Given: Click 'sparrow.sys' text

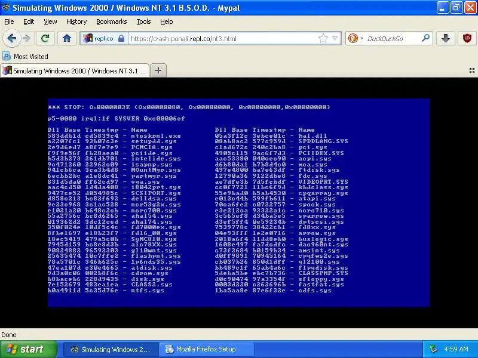Looking at the screenshot, I should click(x=321, y=216).
